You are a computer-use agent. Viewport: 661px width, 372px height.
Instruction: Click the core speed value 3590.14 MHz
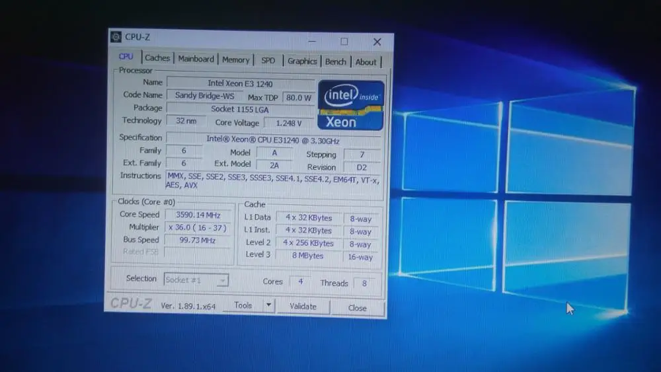point(198,215)
